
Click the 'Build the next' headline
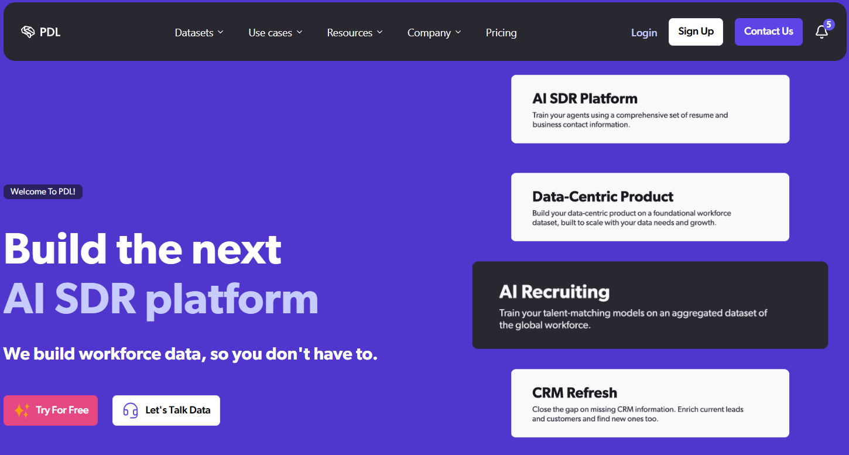[142, 249]
